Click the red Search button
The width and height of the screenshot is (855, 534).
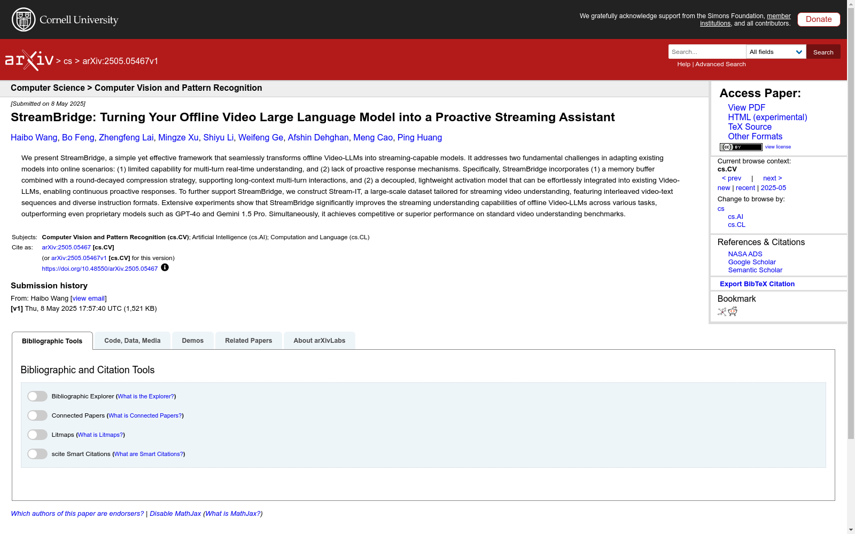pyautogui.click(x=823, y=52)
